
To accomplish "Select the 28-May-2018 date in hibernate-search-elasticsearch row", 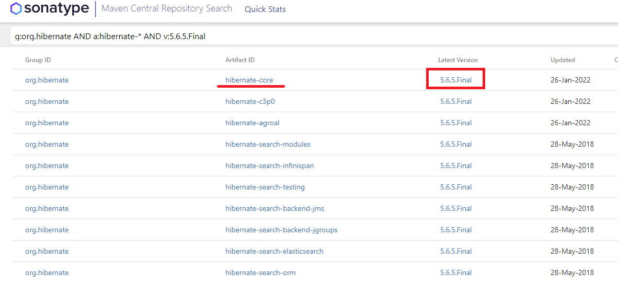I will pyautogui.click(x=572, y=251).
